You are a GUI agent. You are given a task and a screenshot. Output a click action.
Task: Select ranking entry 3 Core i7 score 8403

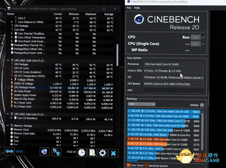coord(164,121)
